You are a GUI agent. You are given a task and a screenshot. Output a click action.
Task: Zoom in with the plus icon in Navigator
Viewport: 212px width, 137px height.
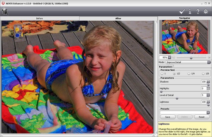tap(209, 57)
